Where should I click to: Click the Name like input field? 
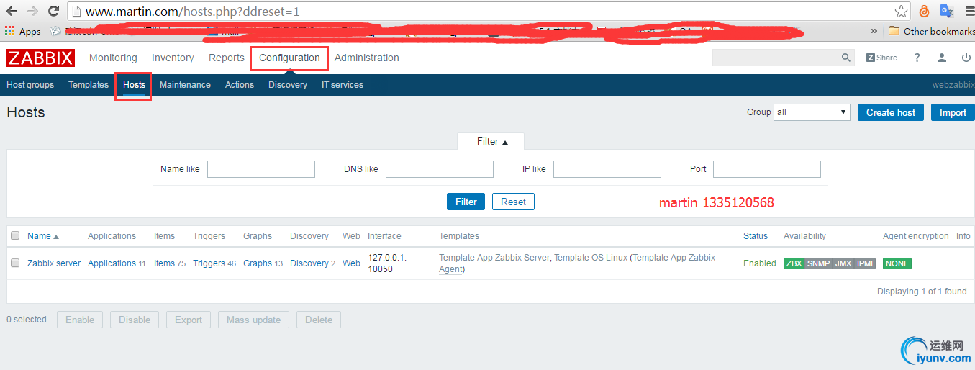point(261,169)
